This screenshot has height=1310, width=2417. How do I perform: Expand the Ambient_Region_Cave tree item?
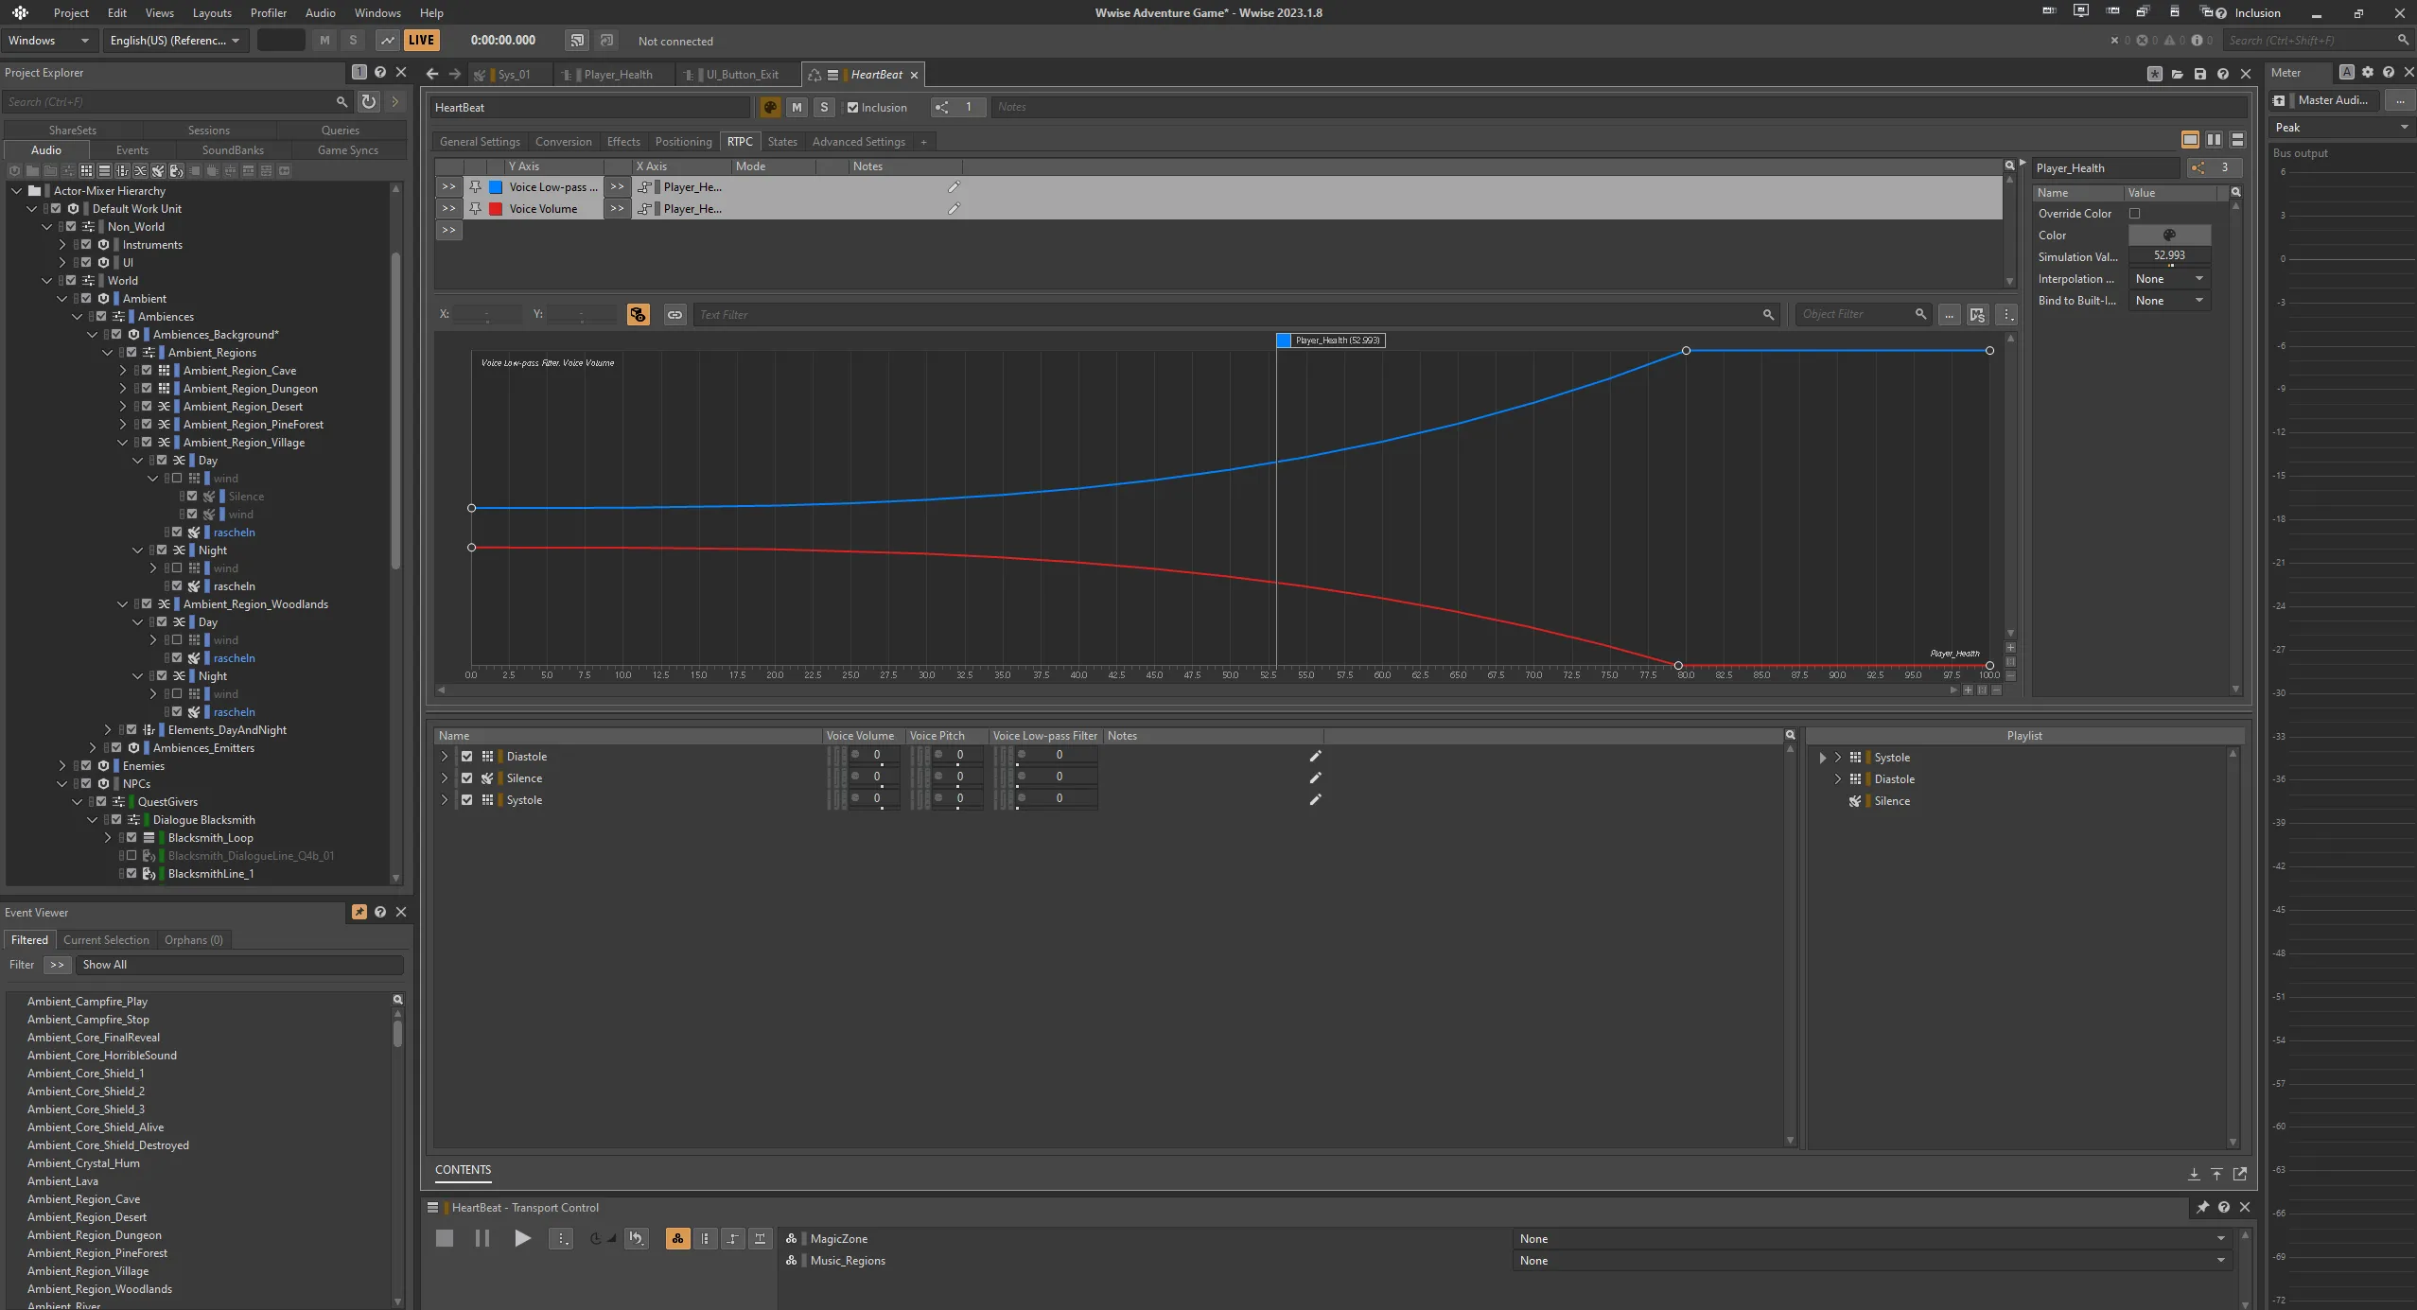pyautogui.click(x=123, y=370)
